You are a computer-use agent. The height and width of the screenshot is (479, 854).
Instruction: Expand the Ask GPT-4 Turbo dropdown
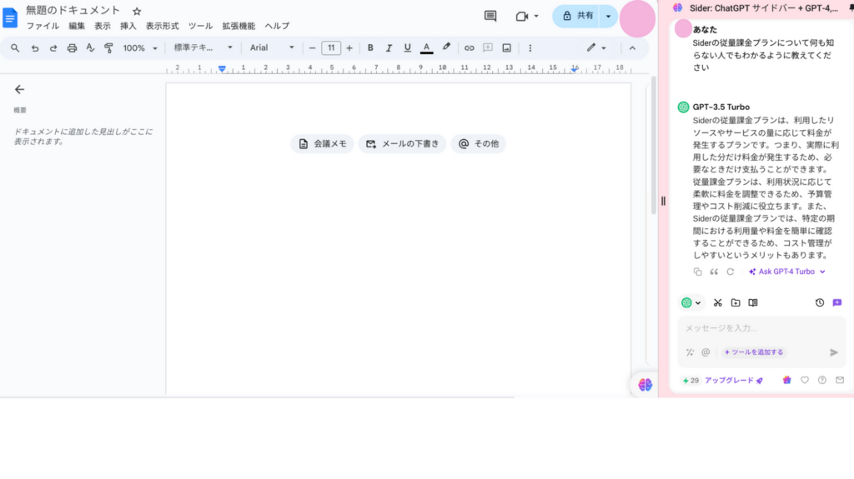822,272
